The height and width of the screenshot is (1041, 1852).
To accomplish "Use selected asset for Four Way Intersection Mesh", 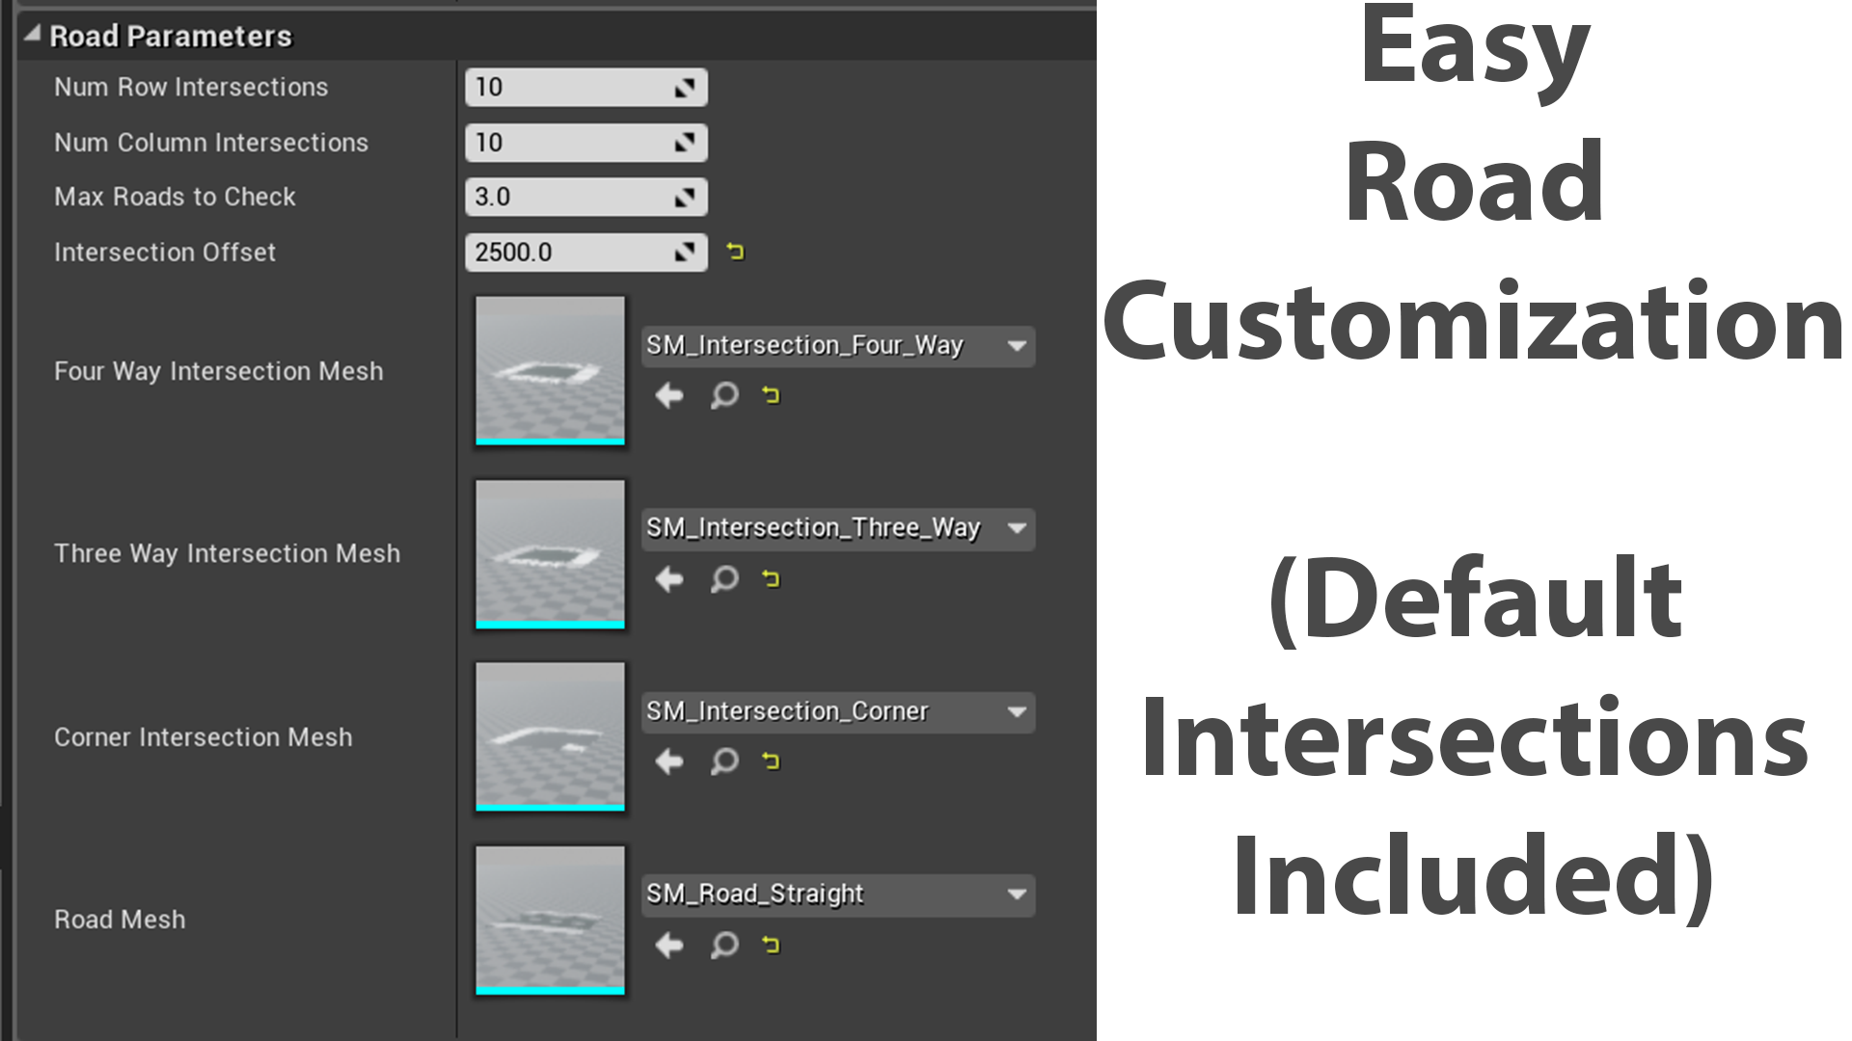I will coord(668,395).
